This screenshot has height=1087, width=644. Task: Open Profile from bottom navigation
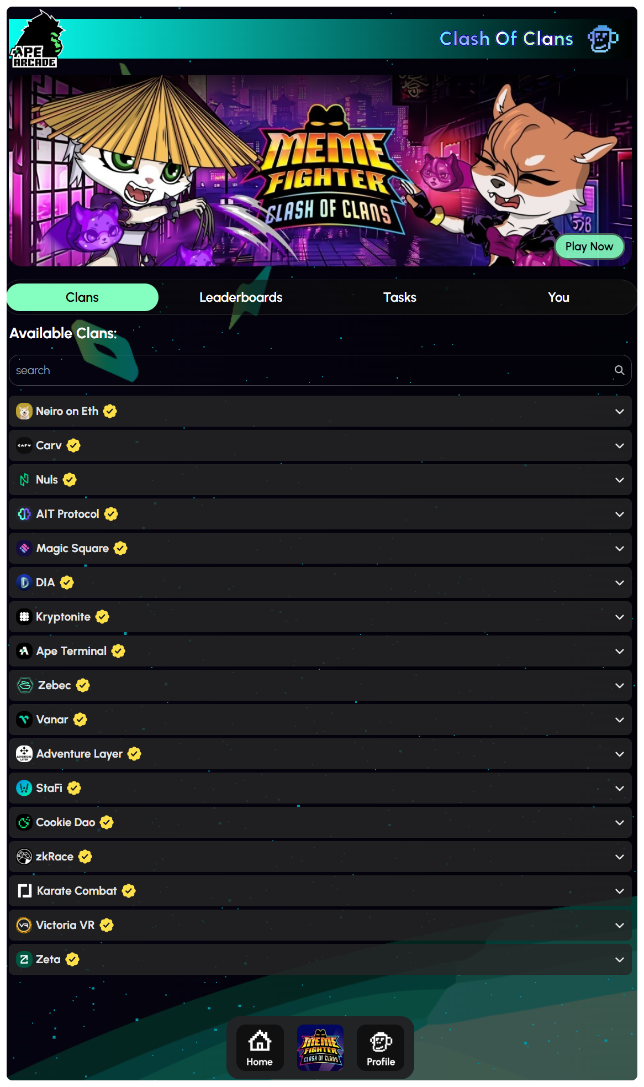pyautogui.click(x=381, y=1048)
